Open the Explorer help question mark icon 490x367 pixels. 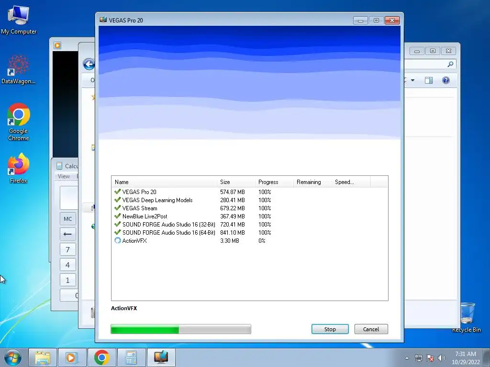(x=446, y=80)
